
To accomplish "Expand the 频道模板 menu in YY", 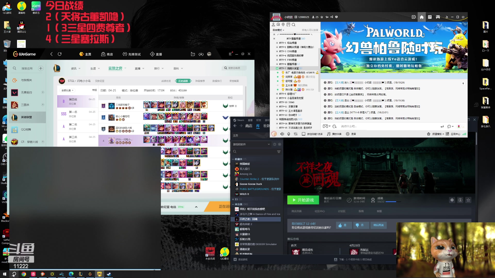I will coord(435,134).
